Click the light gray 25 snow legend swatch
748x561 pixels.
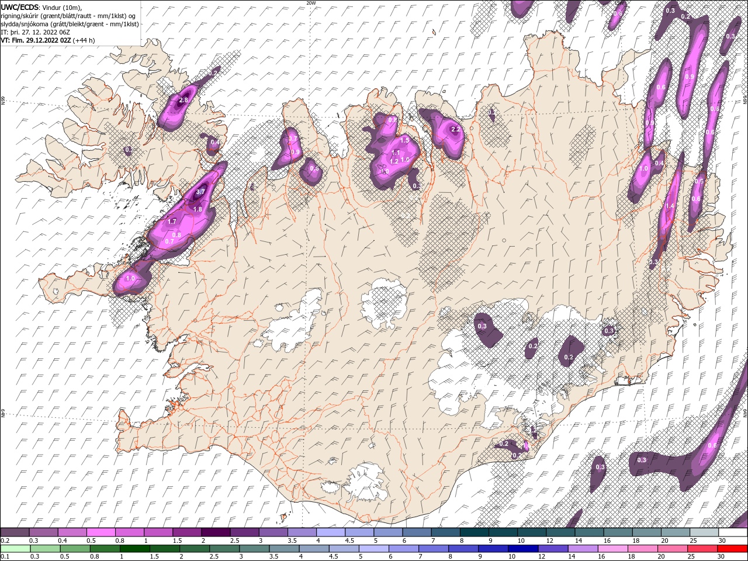pyautogui.click(x=705, y=532)
